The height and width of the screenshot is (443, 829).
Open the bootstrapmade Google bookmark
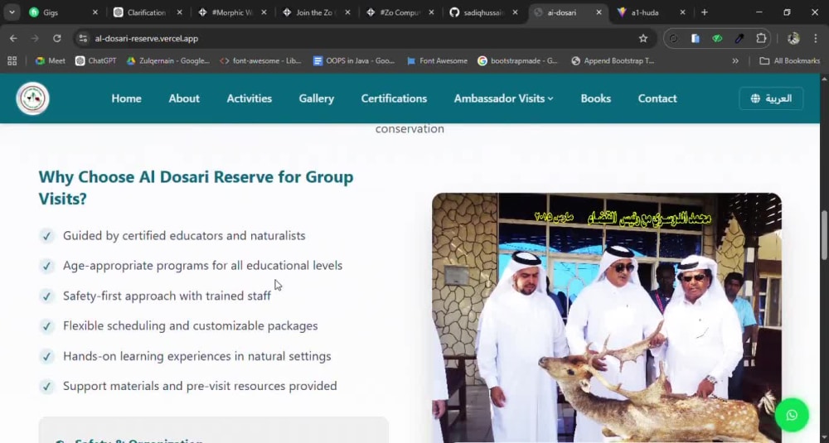pos(517,60)
